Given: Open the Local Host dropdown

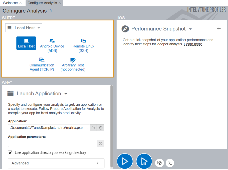Looking at the screenshot, I should pos(24,28).
